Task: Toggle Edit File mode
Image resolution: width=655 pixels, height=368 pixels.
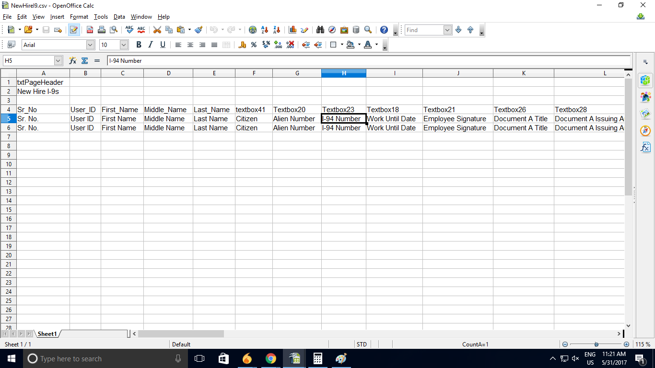Action: (73, 30)
